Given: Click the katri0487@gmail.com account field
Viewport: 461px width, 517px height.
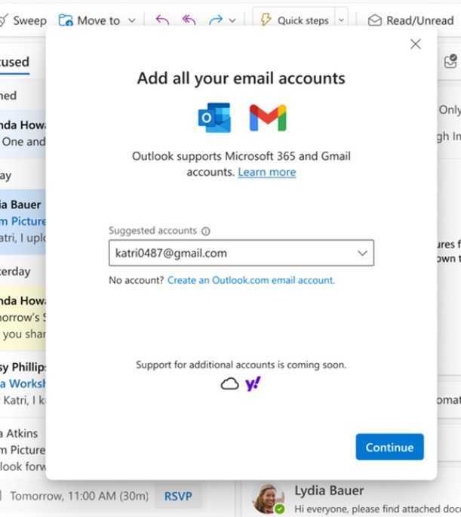Looking at the screenshot, I should (241, 253).
